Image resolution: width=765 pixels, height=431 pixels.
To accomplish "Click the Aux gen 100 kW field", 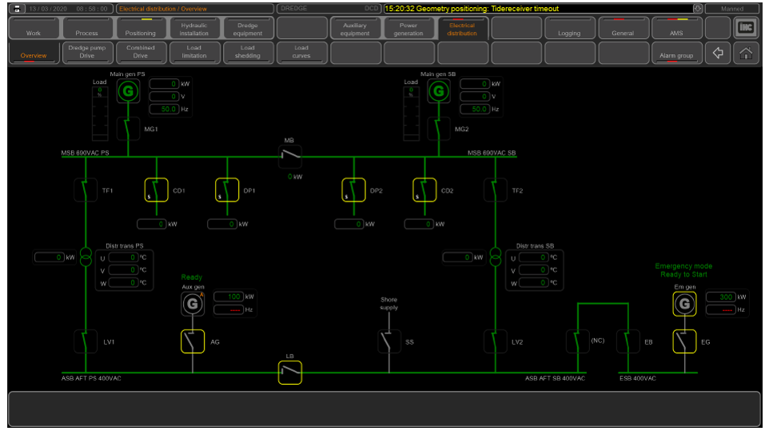I will pos(229,297).
